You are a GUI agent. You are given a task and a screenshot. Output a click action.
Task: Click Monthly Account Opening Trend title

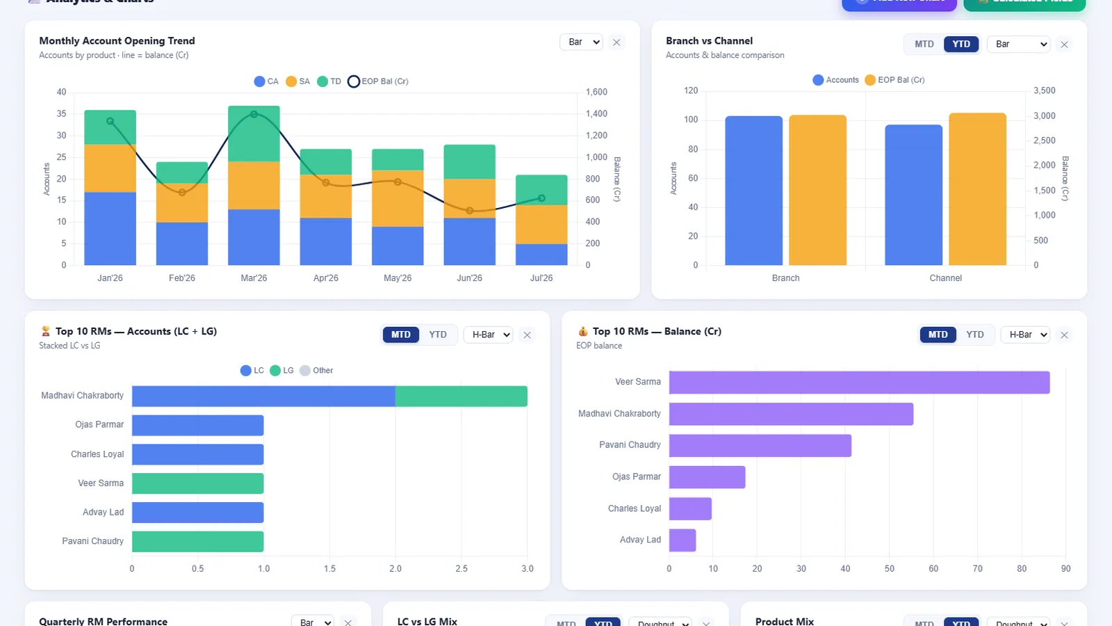point(117,41)
